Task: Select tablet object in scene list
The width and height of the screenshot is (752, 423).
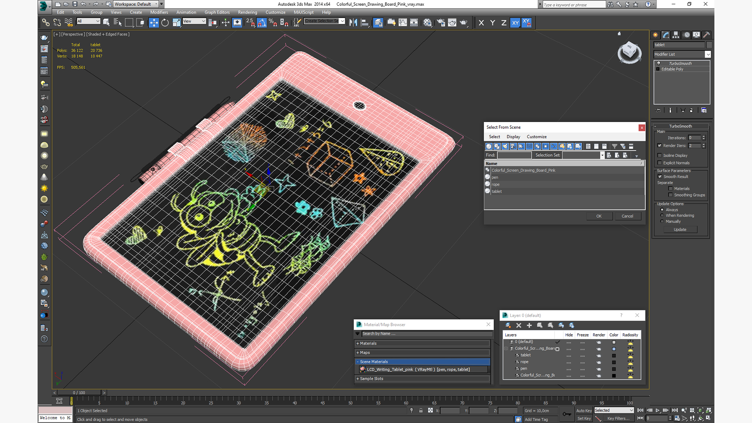Action: pos(496,192)
